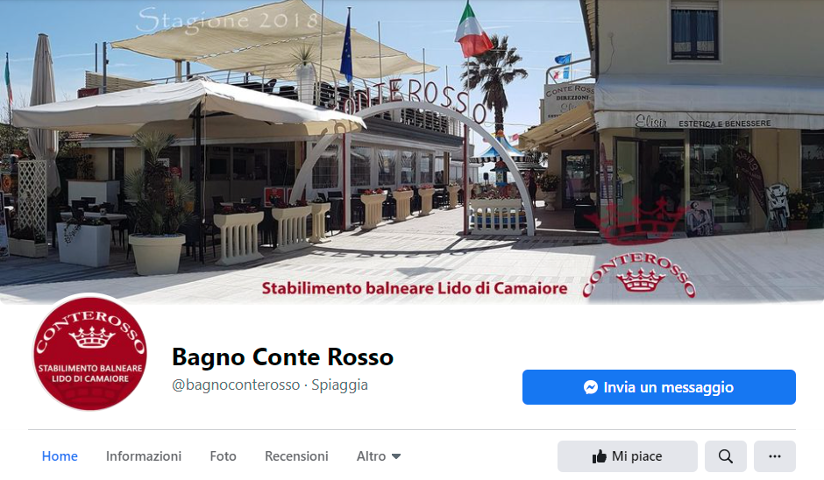Click the Messenger icon in Invia un messaggio
824x480 pixels.
(x=591, y=387)
